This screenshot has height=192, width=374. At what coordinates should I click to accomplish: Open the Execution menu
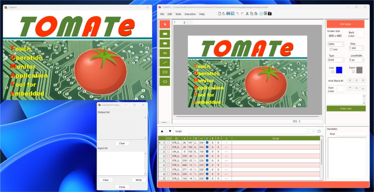(x=190, y=14)
